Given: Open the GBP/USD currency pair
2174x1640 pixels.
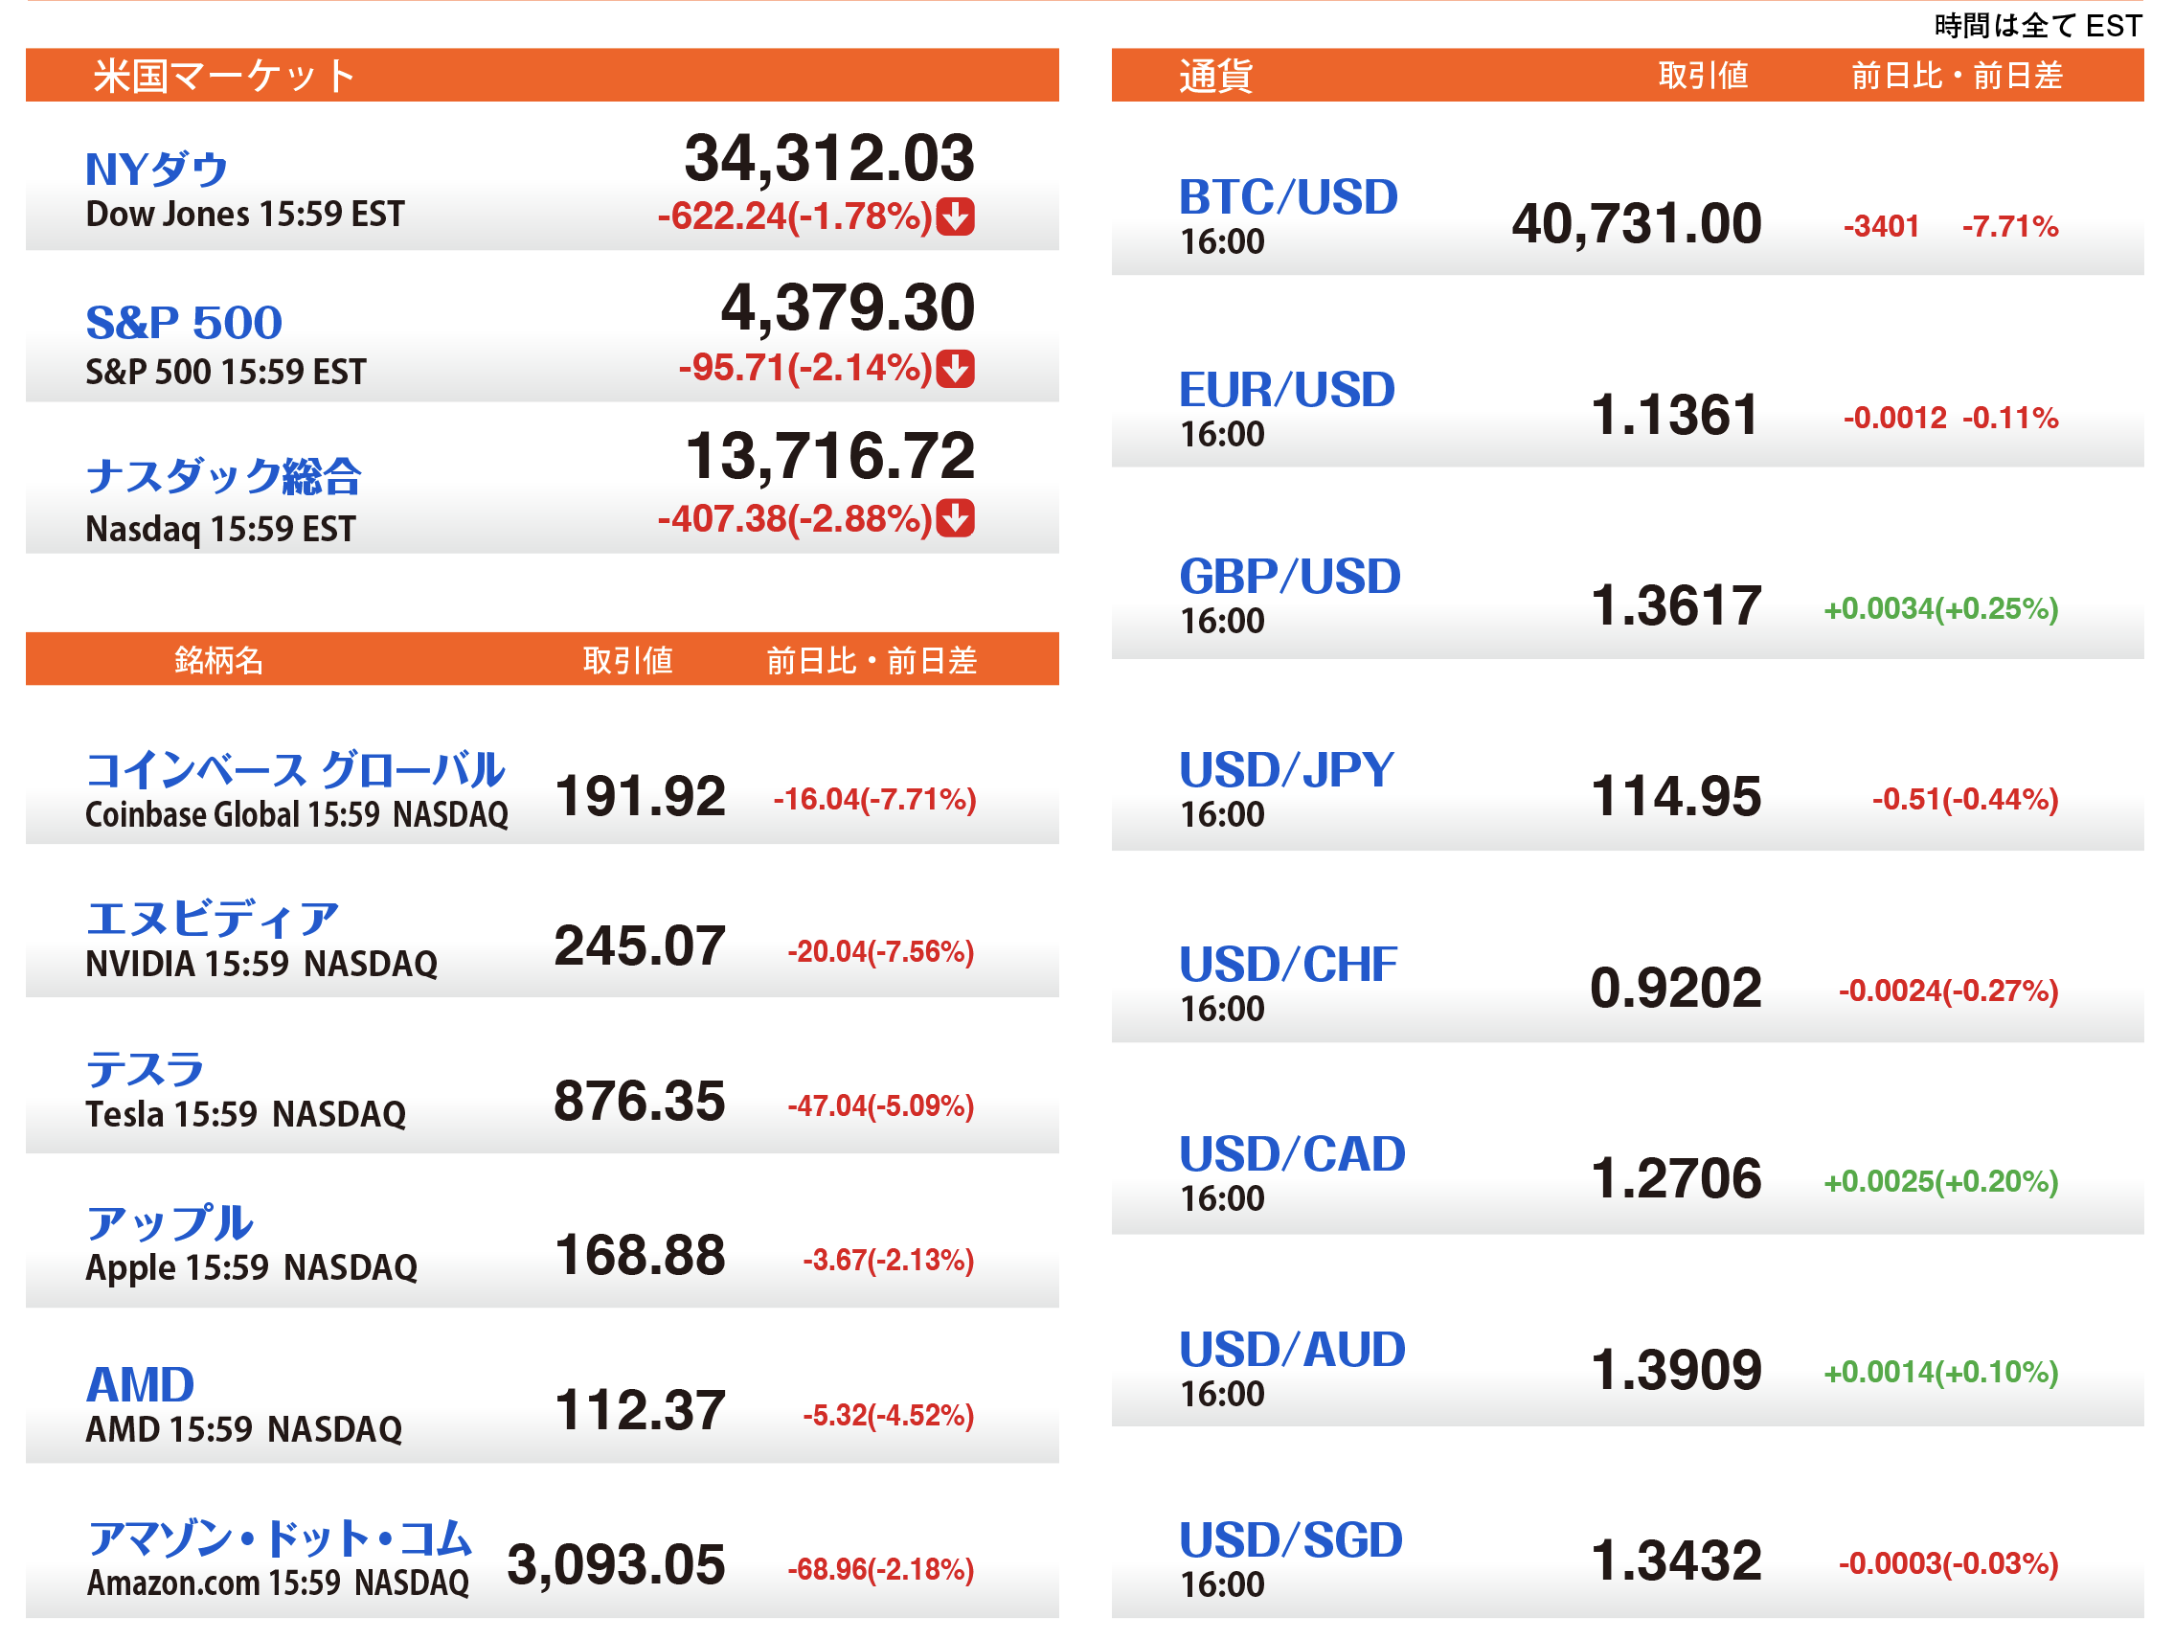Looking at the screenshot, I should click(x=1289, y=576).
